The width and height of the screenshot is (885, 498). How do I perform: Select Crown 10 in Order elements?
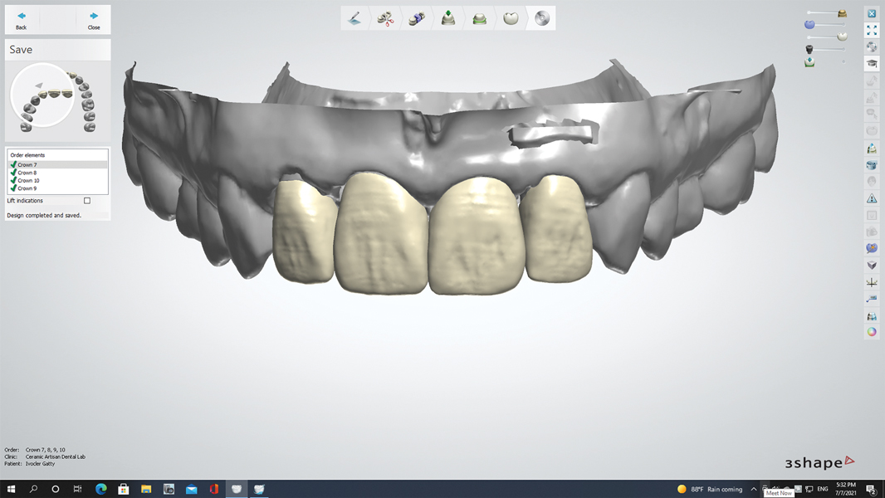tap(28, 180)
